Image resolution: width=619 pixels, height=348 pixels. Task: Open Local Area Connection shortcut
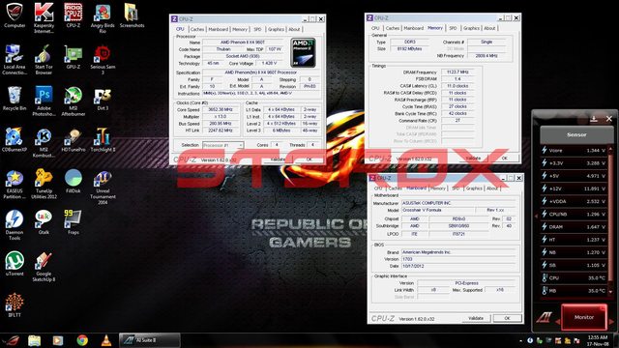[15, 60]
